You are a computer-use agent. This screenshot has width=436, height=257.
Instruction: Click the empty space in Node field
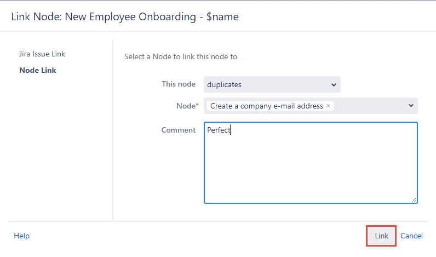[x=369, y=106]
